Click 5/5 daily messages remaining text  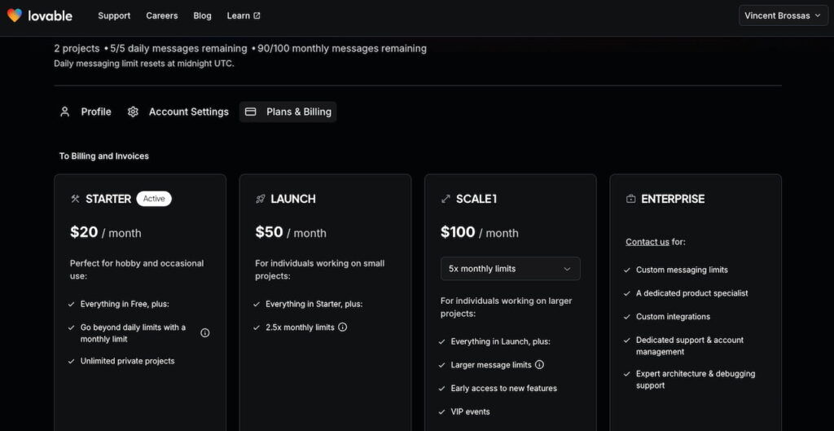[x=178, y=48]
